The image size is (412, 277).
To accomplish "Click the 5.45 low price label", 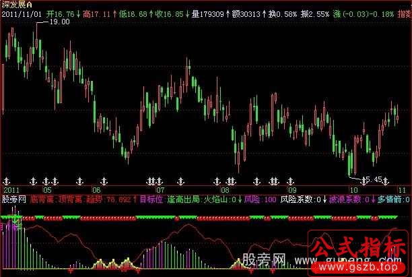I will click(372, 180).
